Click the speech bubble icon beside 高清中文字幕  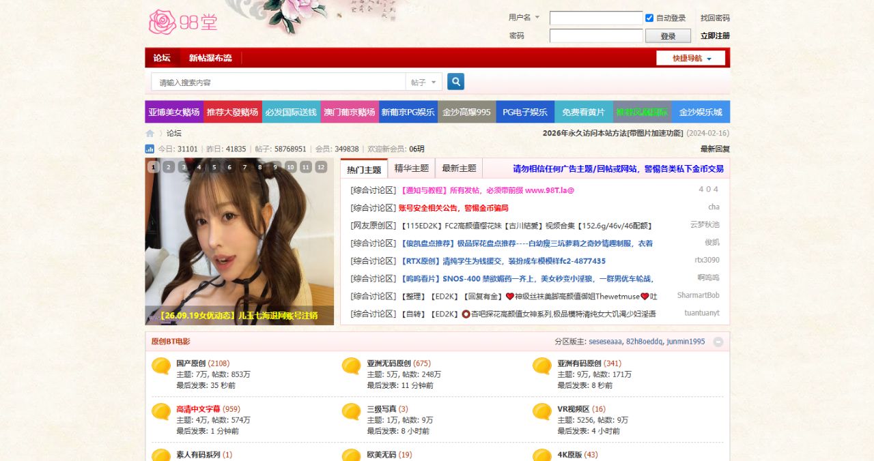pos(161,412)
